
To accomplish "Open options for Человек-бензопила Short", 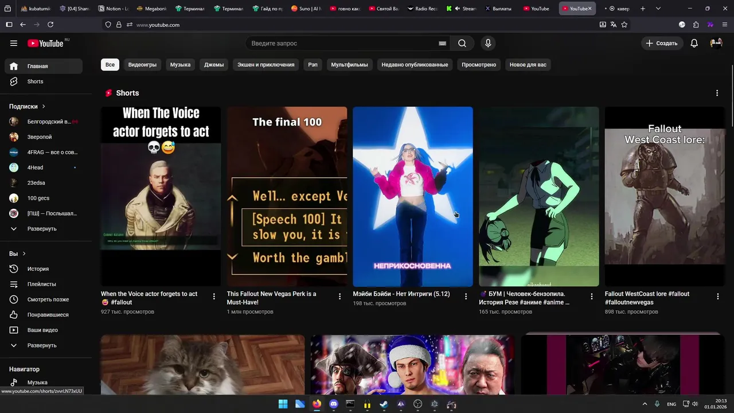I will tap(592, 297).
